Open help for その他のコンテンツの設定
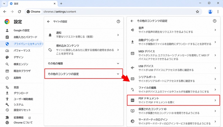223x127 pixels. pyautogui.click(x=215, y=21)
